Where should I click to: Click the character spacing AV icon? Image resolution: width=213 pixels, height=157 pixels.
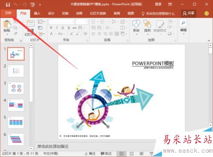[81, 28]
